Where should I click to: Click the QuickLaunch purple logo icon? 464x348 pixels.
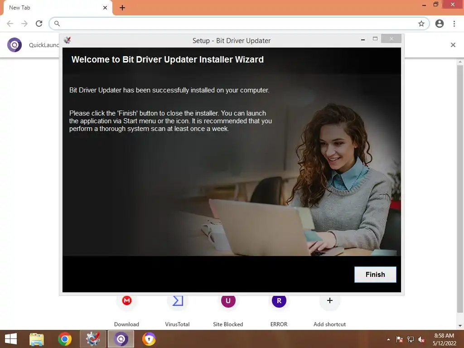(14, 45)
